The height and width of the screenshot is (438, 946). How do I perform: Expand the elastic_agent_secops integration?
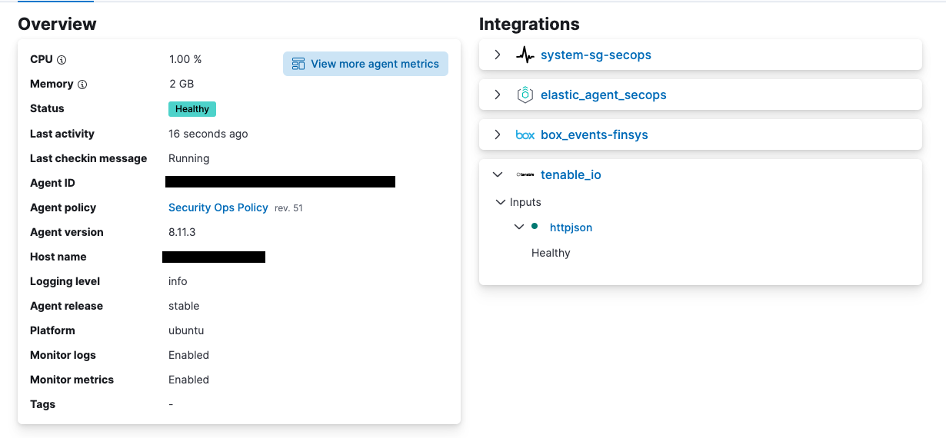pos(498,95)
